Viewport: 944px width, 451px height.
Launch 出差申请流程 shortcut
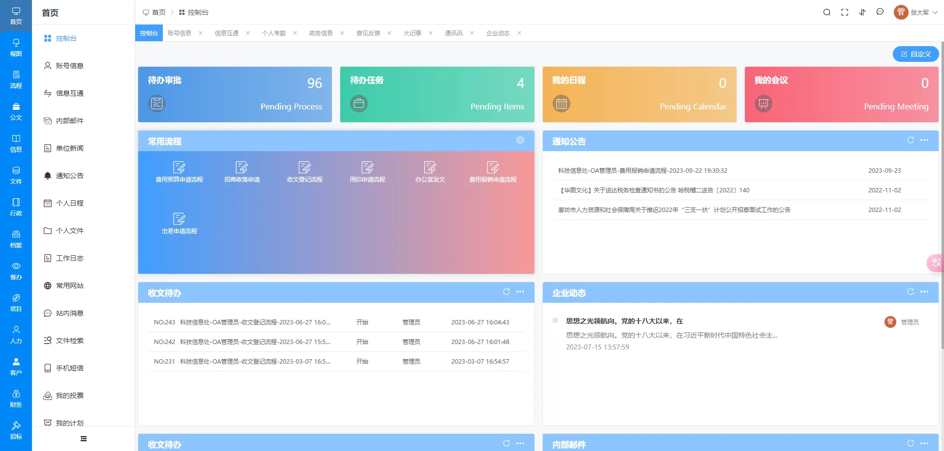point(179,224)
